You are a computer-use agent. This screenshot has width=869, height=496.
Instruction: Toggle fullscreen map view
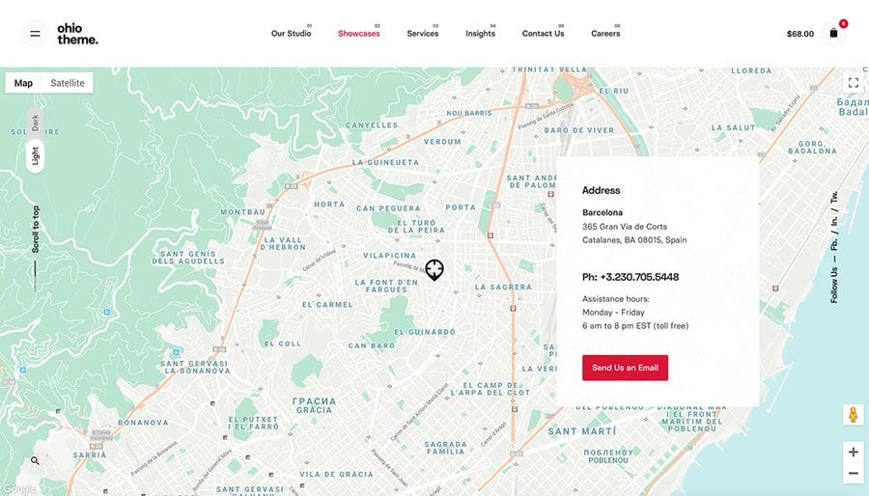[x=853, y=83]
